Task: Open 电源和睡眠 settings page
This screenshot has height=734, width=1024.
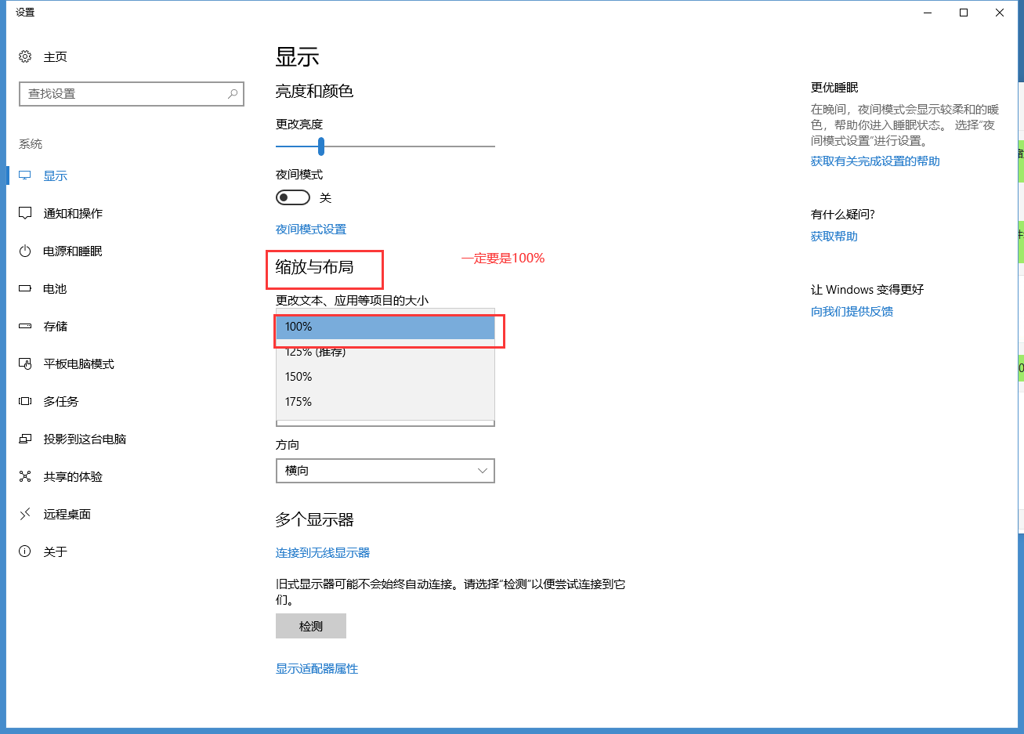Action: click(x=73, y=251)
